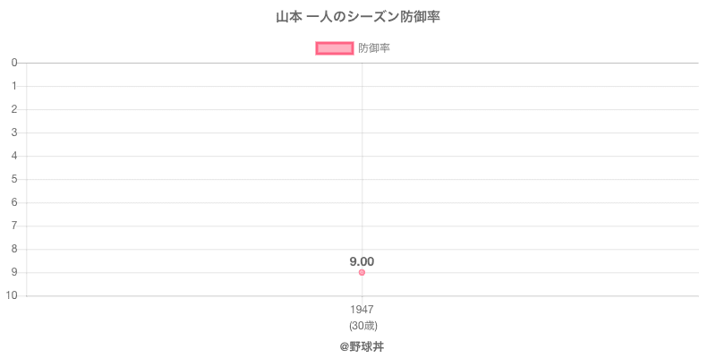Click the y-axis tick label 3
This screenshot has width=716, height=358.
pos(15,132)
